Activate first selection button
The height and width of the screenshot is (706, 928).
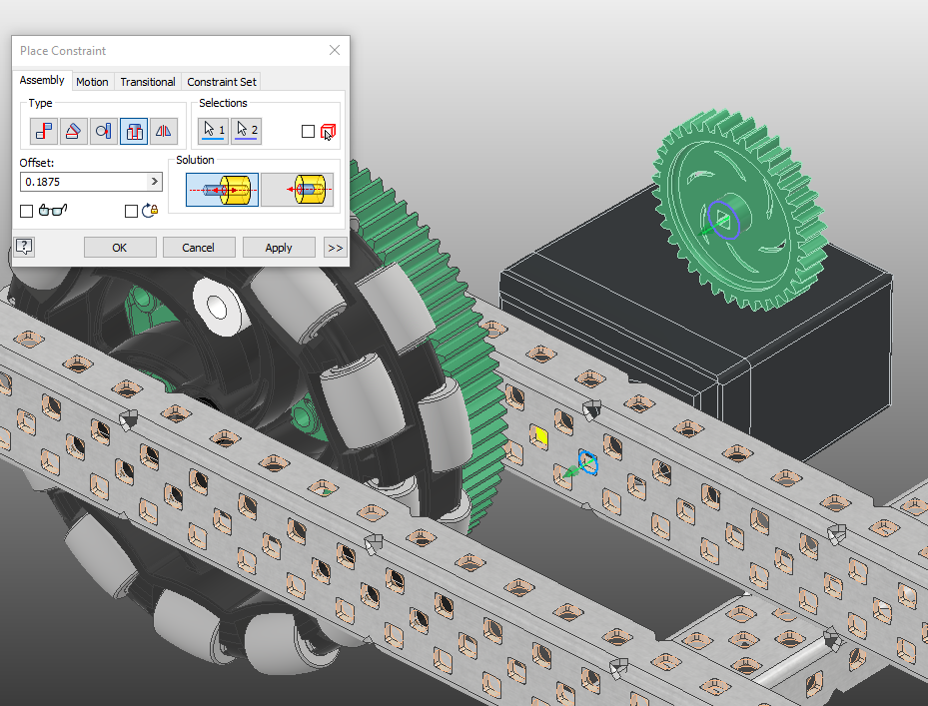click(214, 131)
